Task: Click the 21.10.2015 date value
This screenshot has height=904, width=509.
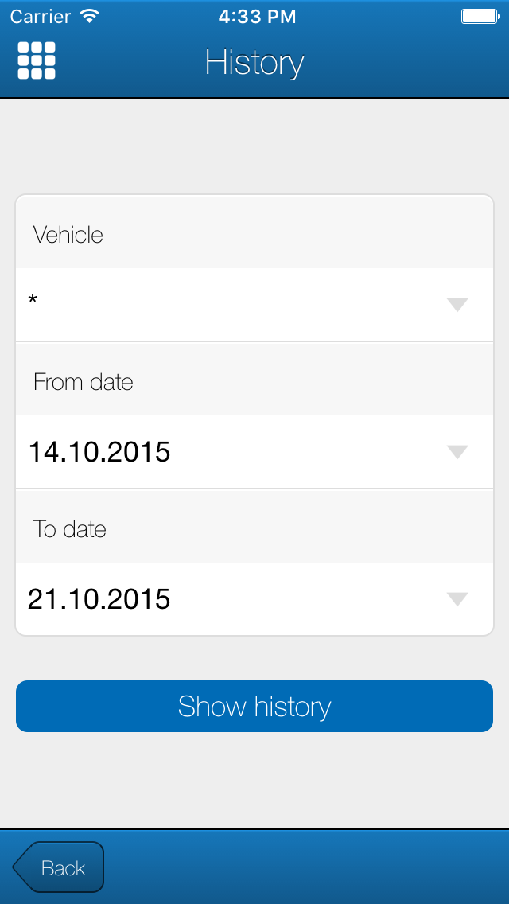Action: pos(99,599)
